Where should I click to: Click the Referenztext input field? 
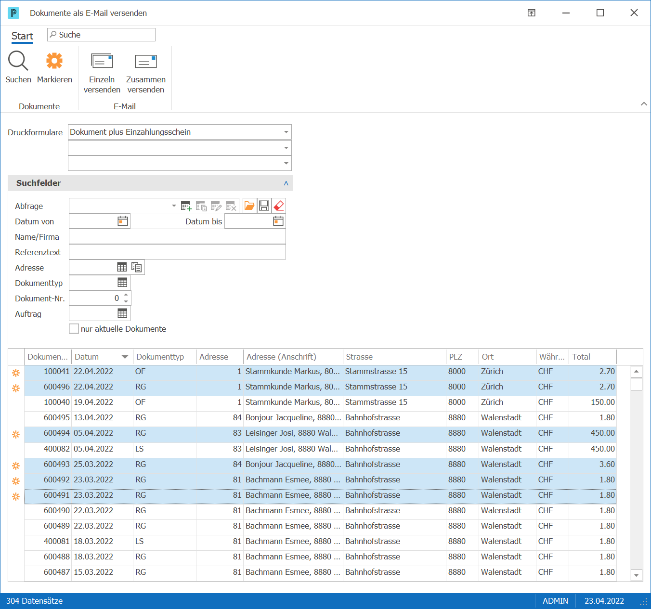(177, 252)
